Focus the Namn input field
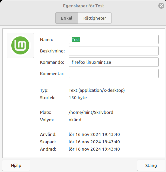 [x=114, y=39]
